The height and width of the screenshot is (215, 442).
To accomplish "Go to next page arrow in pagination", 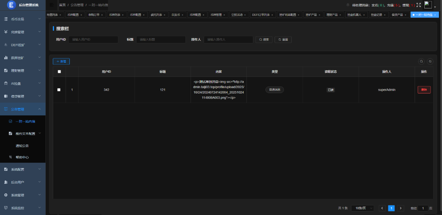I will point(401,208).
